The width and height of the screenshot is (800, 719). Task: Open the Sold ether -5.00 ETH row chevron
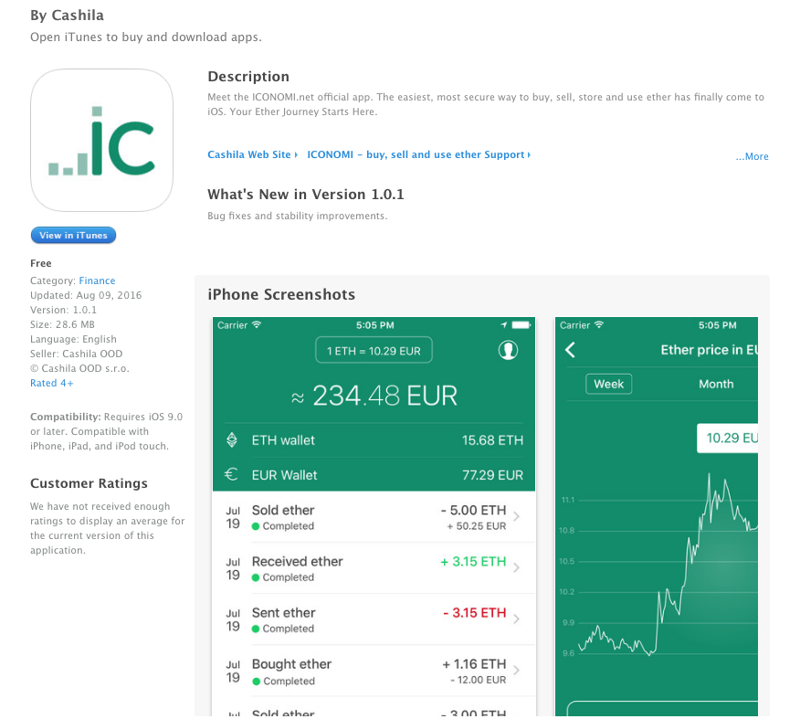[x=516, y=516]
